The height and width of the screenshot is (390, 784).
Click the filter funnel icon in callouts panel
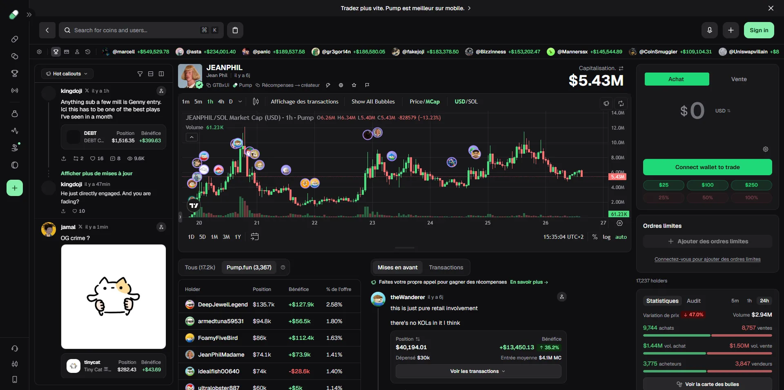click(x=140, y=74)
